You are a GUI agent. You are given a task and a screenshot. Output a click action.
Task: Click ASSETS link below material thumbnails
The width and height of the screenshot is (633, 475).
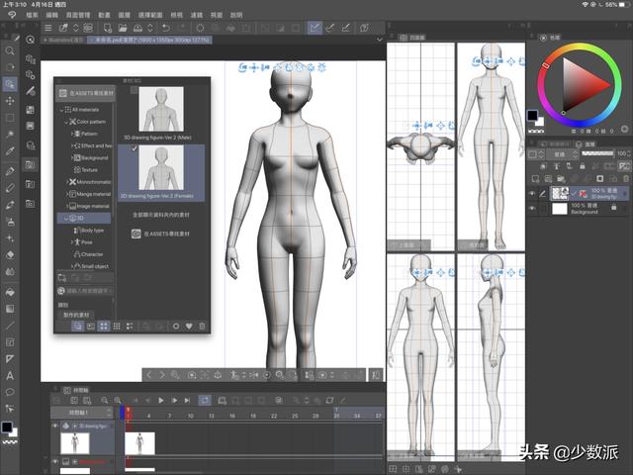click(x=160, y=234)
